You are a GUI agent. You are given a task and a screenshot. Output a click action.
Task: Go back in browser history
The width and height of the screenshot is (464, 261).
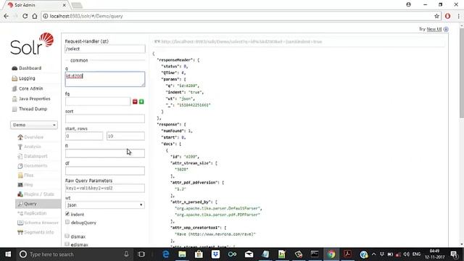point(7,16)
